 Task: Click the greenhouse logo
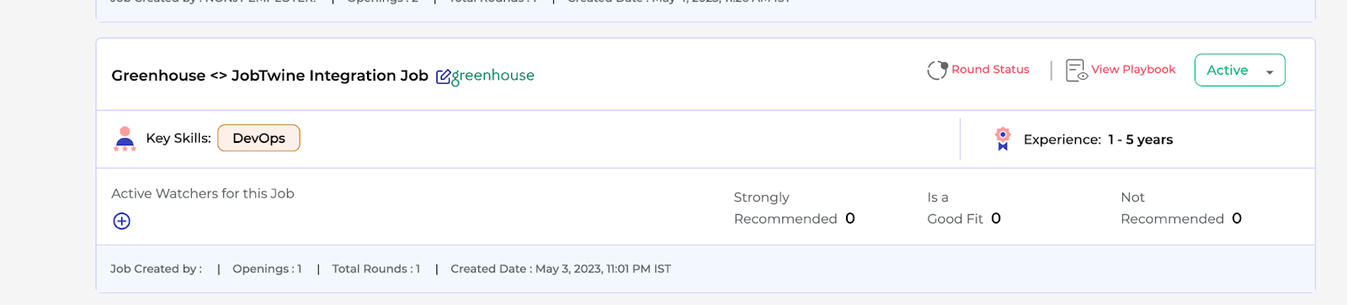tap(493, 76)
